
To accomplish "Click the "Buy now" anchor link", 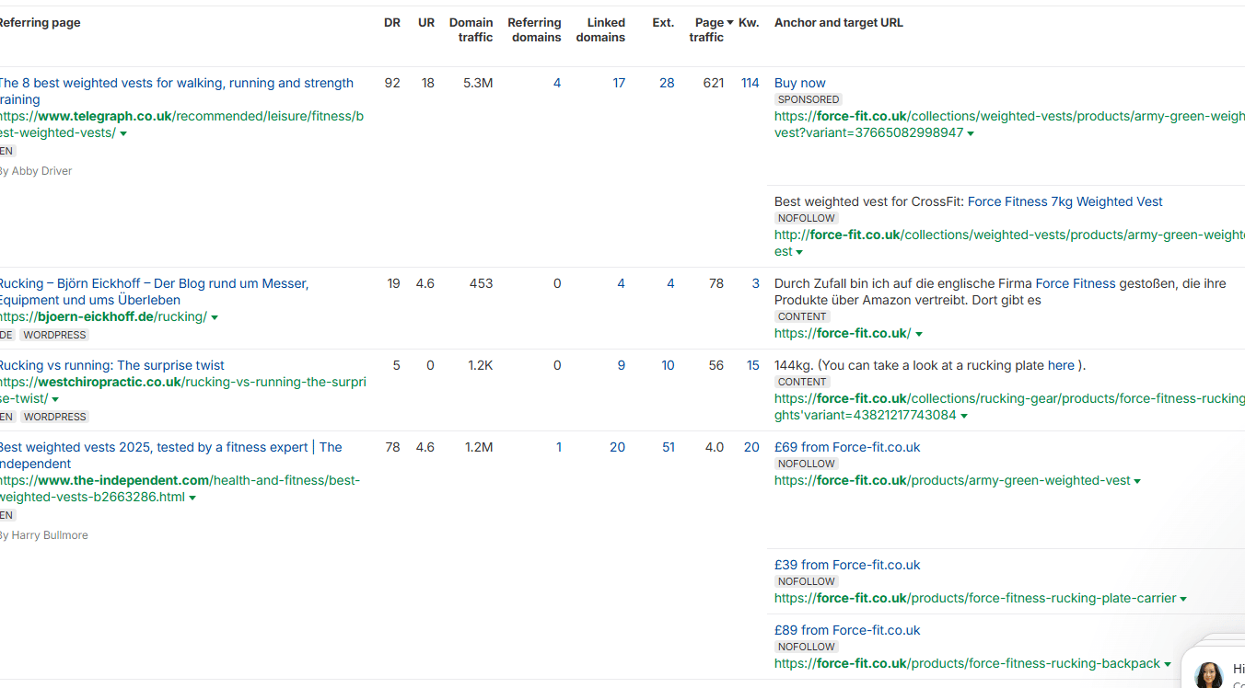I will pyautogui.click(x=799, y=83).
